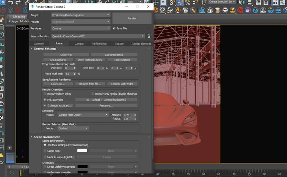The width and height of the screenshot is (287, 177).
Task: Click the Start interactive button
Action: pos(114,55)
